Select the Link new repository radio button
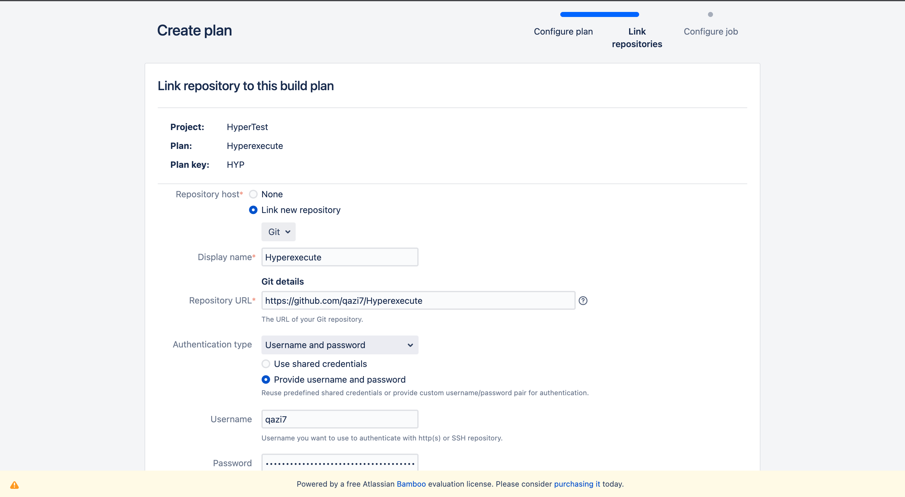Image resolution: width=905 pixels, height=497 pixels. tap(253, 210)
